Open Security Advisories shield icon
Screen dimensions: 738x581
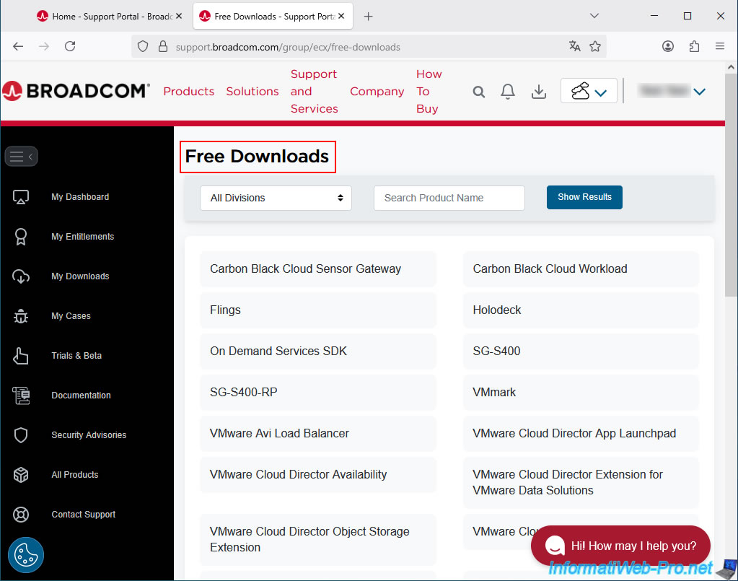pos(21,435)
